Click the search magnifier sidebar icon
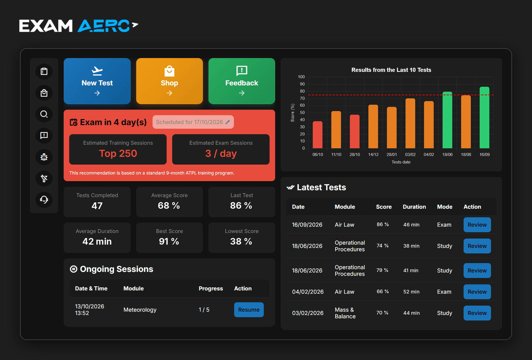The image size is (532, 360). (44, 114)
